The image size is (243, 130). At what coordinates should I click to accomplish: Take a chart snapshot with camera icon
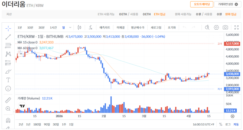[225, 28]
